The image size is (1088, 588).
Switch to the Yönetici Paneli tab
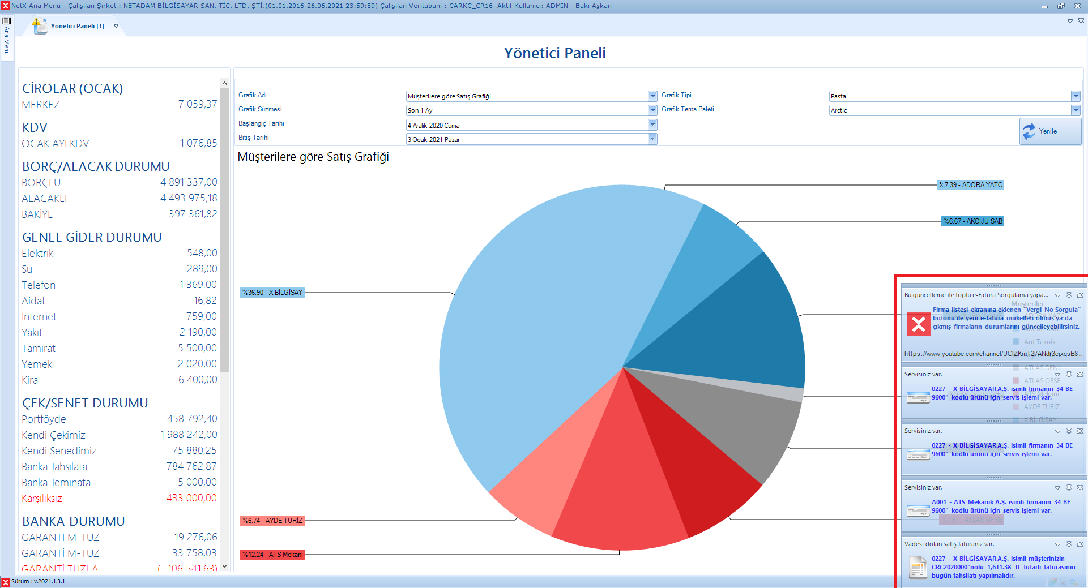coord(77,27)
